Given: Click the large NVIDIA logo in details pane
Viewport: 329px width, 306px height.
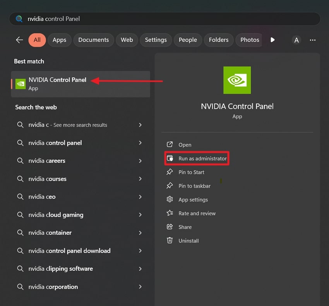Looking at the screenshot, I should tap(237, 80).
